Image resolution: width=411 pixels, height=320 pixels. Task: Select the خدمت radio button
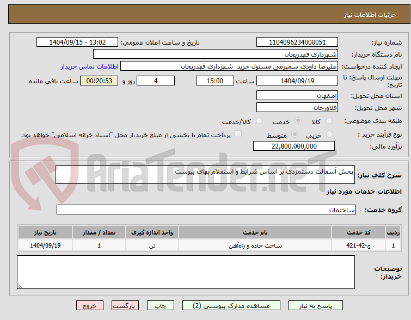tap(298, 121)
